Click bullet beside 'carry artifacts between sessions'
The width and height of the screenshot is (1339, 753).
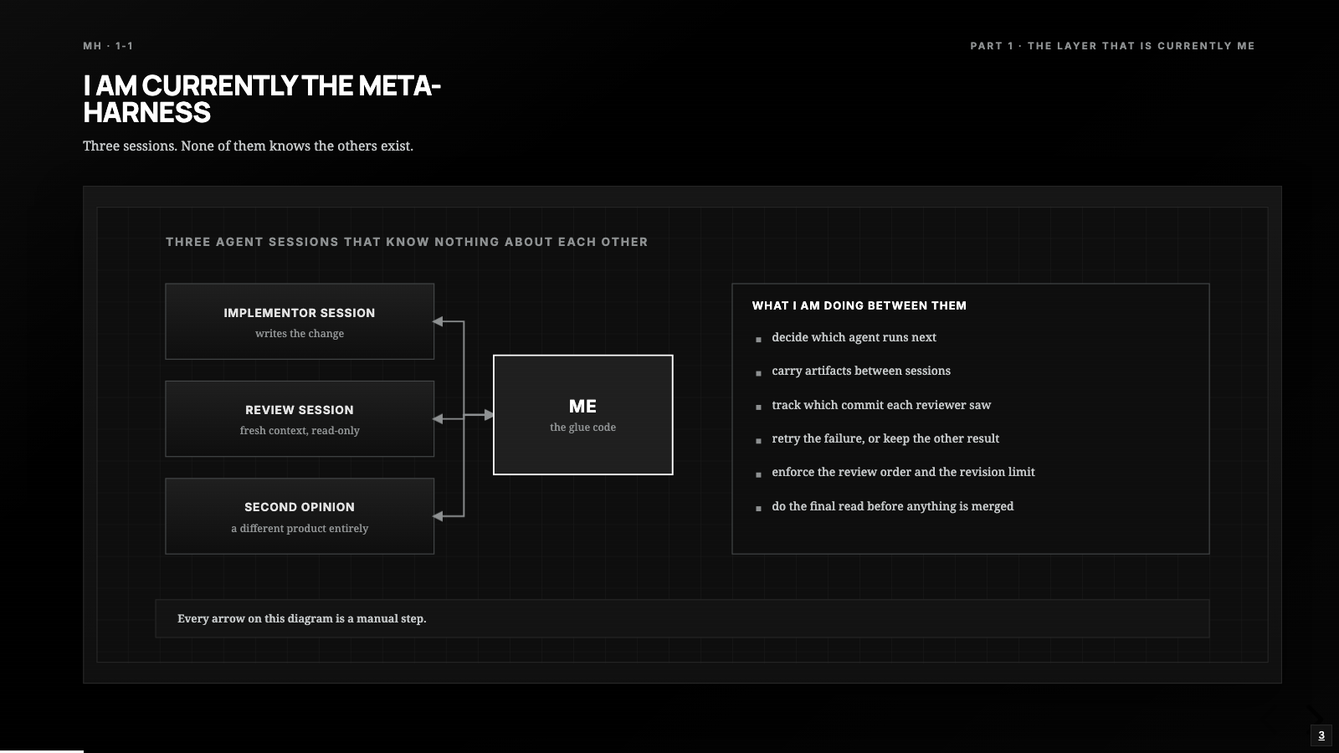pos(759,373)
